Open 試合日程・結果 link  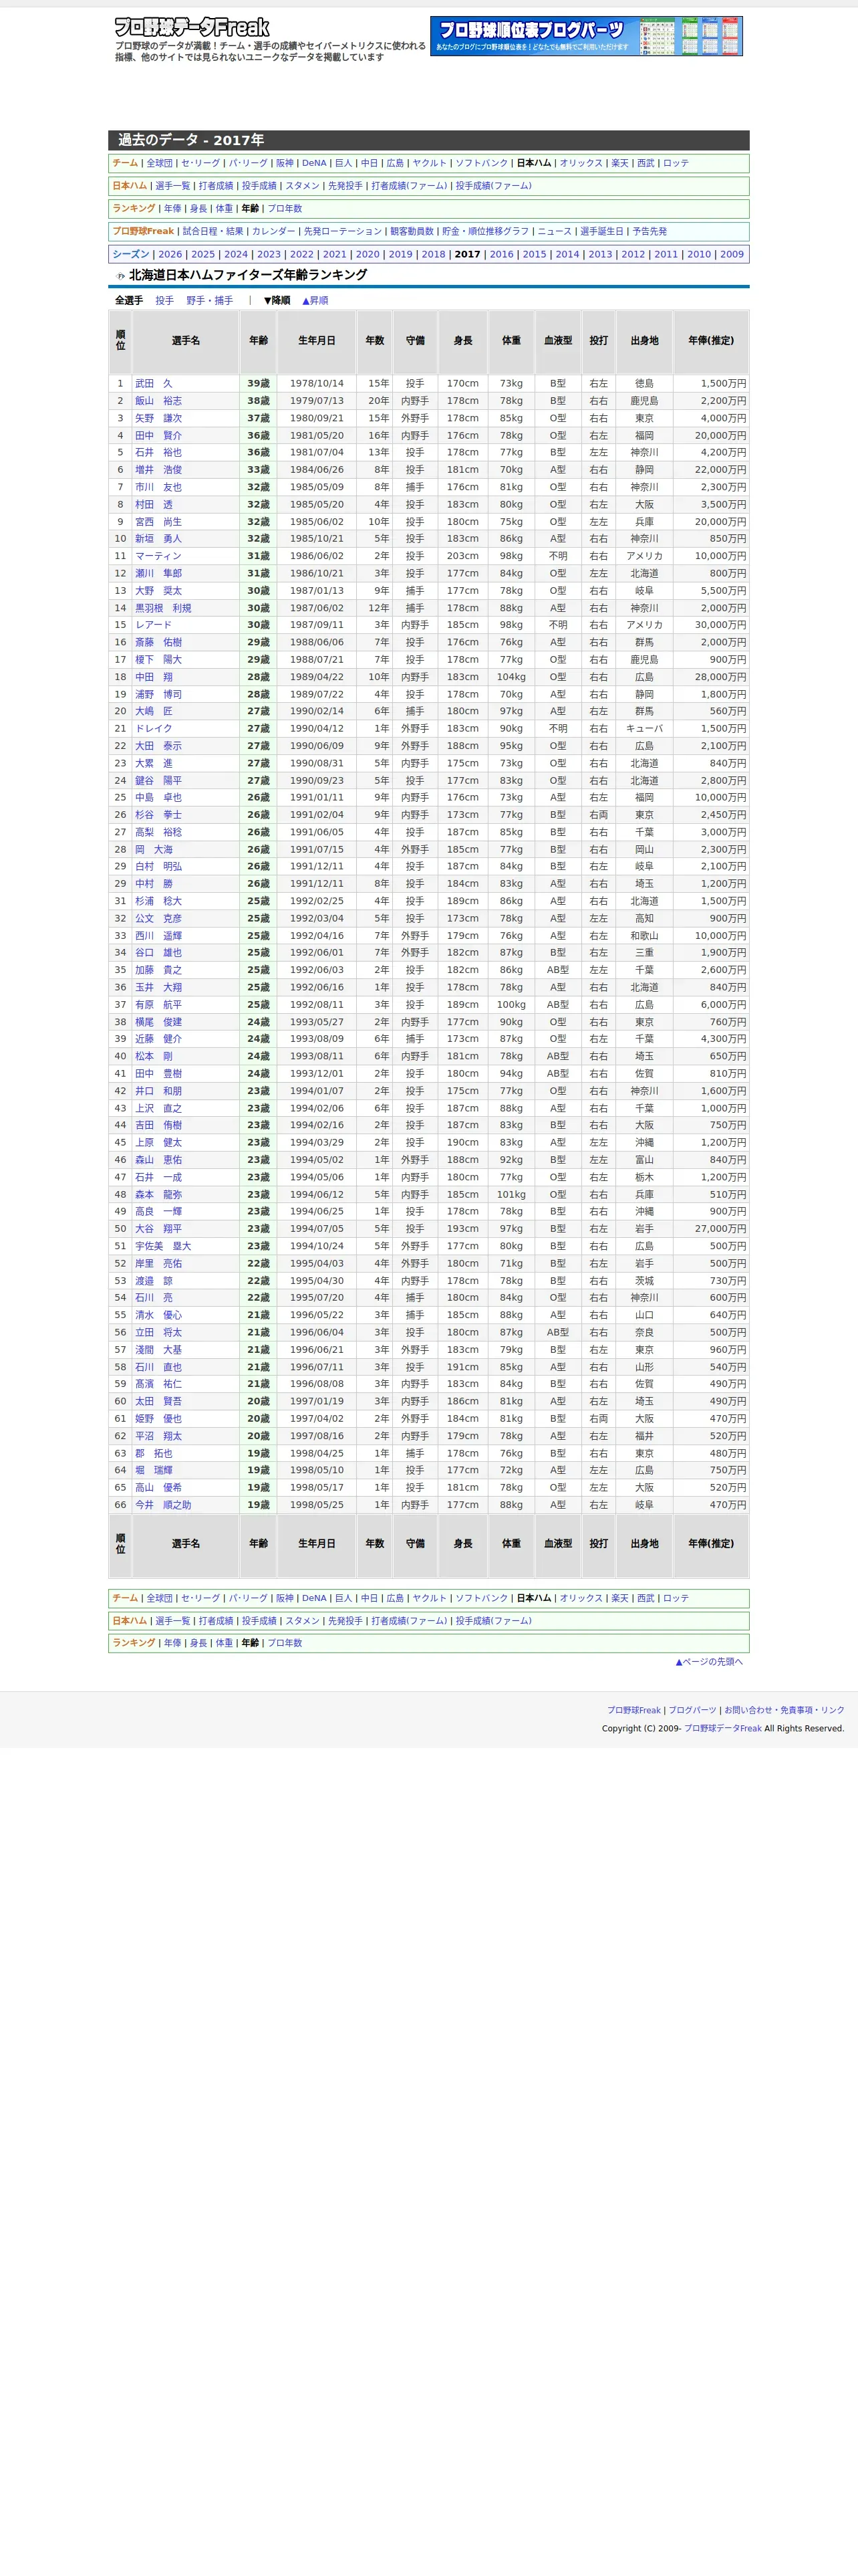[x=212, y=232]
